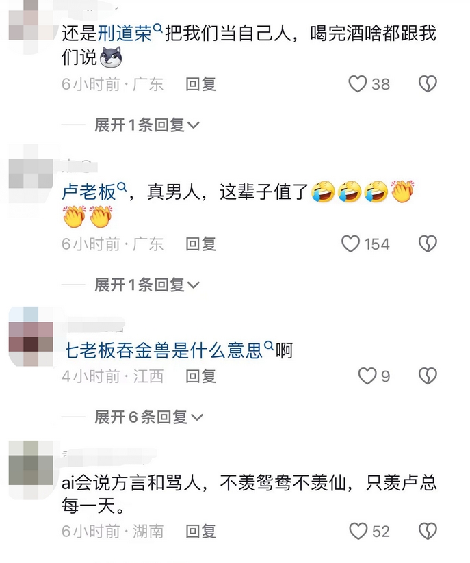The width and height of the screenshot is (470, 563).
Task: Tap broken heart on 湖南 comment
Action: (428, 531)
